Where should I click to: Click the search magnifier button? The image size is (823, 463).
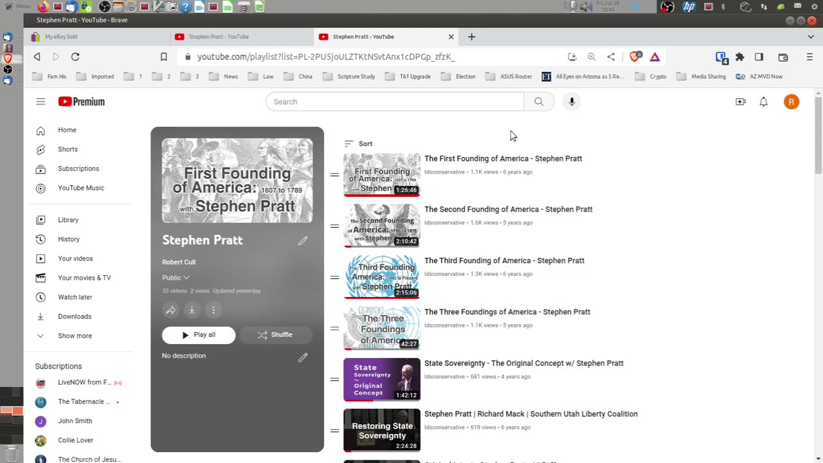pyautogui.click(x=539, y=102)
